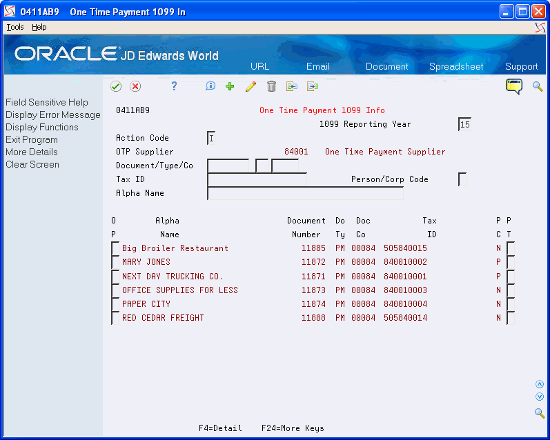Click the blue info bubble icon
The height and width of the screenshot is (440, 550).
[210, 86]
